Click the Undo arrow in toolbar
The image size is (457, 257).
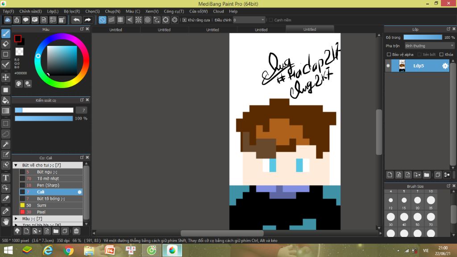(x=76, y=20)
